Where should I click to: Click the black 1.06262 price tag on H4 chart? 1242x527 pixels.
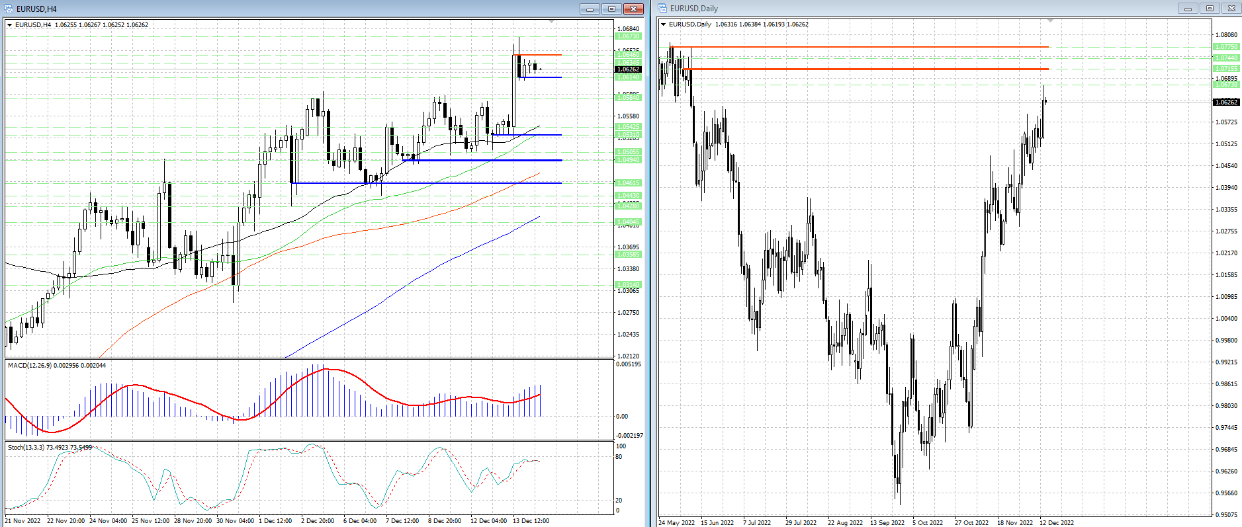(x=628, y=69)
